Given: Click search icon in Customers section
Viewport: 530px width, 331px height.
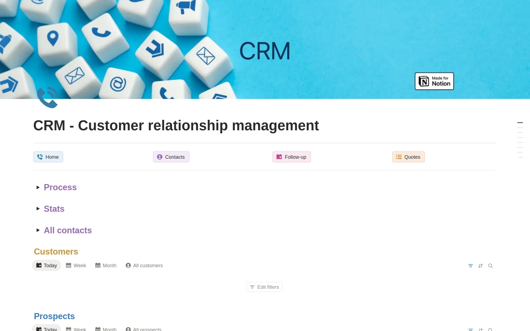Looking at the screenshot, I should (490, 266).
